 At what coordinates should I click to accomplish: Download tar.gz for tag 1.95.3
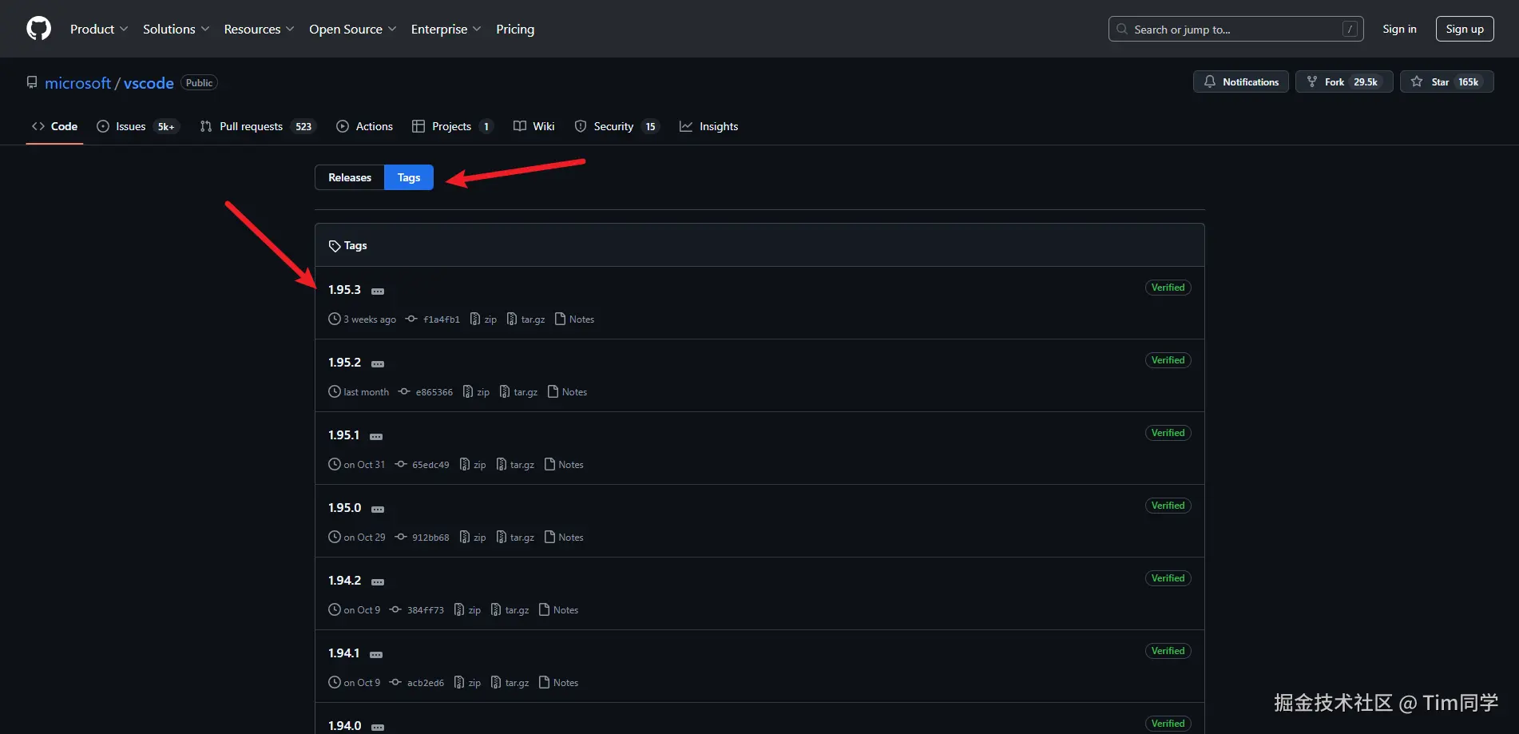(x=526, y=319)
